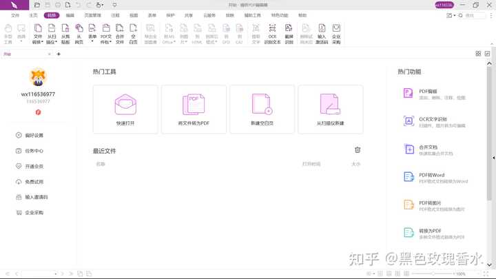Click the grid view icon on tab bar
496x279 pixels.
click(478, 54)
